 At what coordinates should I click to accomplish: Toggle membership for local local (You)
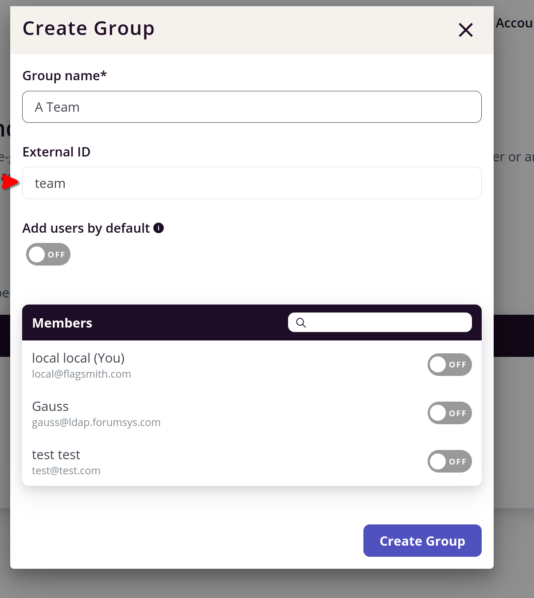[x=449, y=365]
